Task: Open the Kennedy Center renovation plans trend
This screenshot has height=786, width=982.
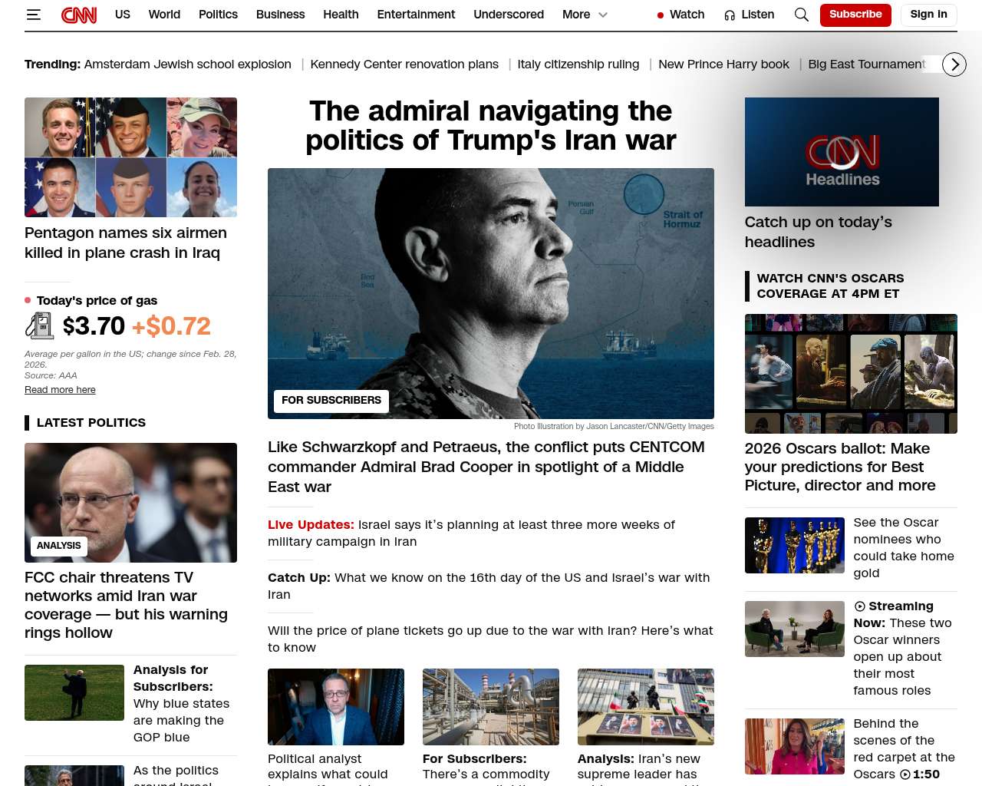Action: 404,64
